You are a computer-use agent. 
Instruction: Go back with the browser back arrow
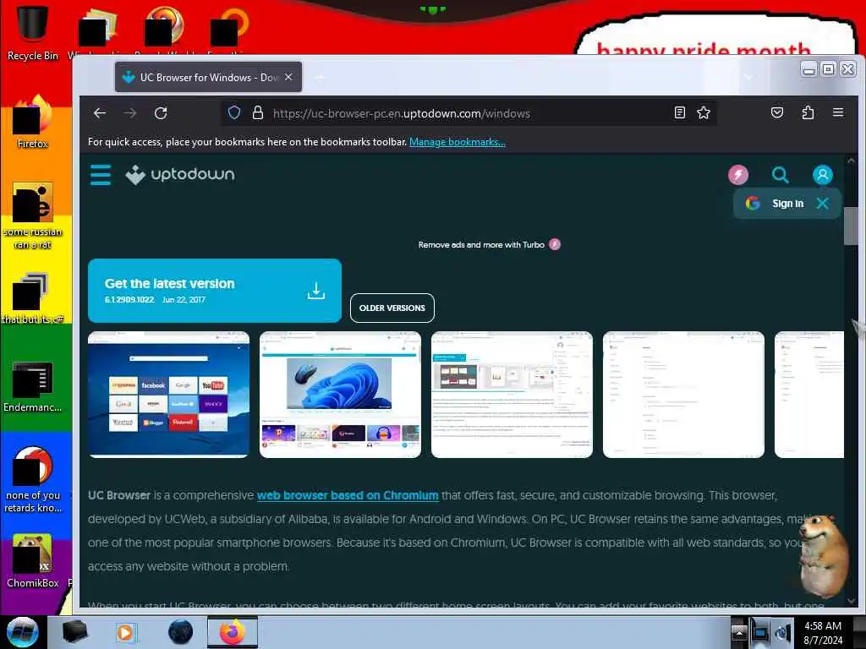pos(100,113)
